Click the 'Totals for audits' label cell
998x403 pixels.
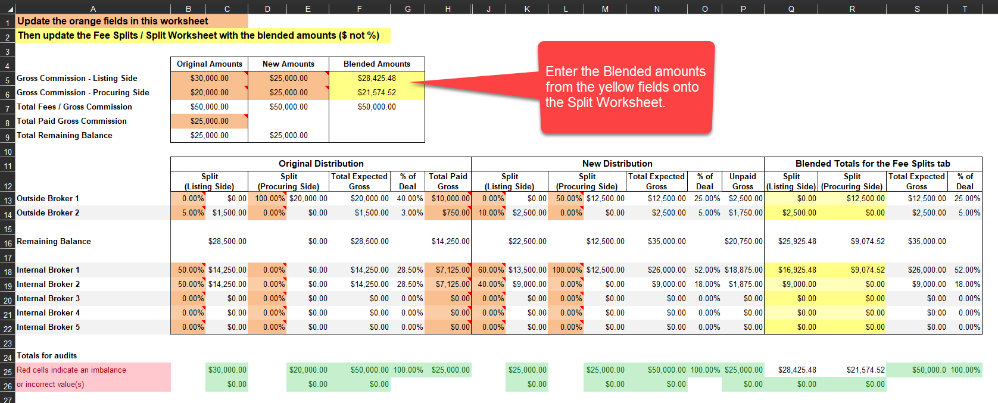click(x=48, y=356)
